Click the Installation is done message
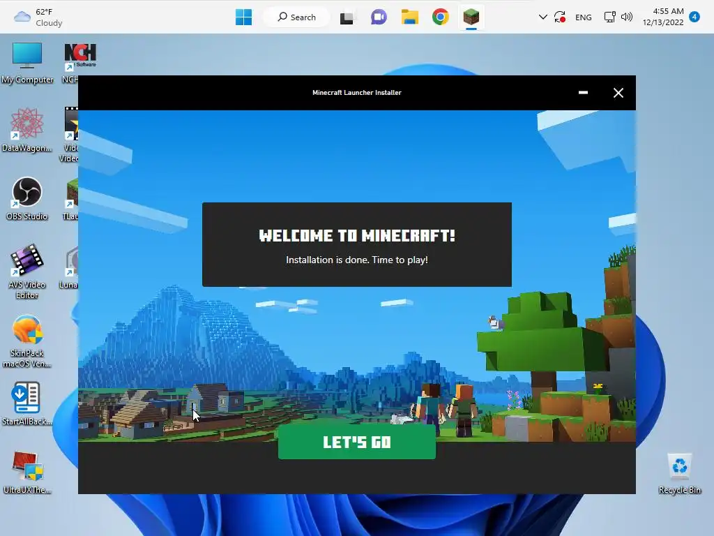This screenshot has height=536, width=714. pyautogui.click(x=356, y=260)
